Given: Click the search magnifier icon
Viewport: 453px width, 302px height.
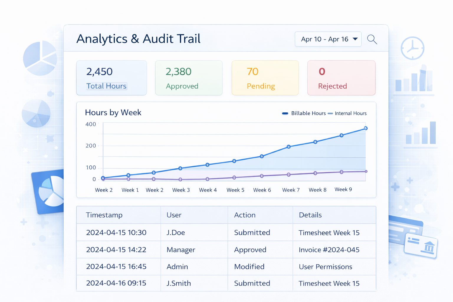Looking at the screenshot, I should click(372, 39).
